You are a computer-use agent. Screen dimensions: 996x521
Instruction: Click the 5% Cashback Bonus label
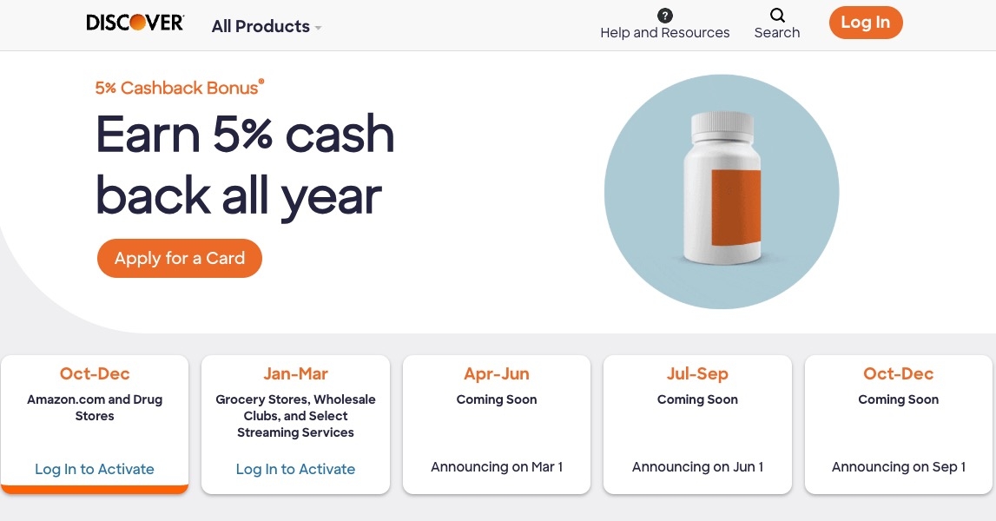tap(179, 88)
